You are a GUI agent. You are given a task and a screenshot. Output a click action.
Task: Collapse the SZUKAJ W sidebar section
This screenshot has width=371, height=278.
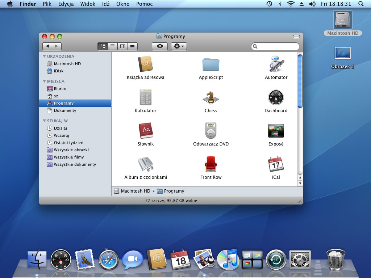click(x=44, y=121)
